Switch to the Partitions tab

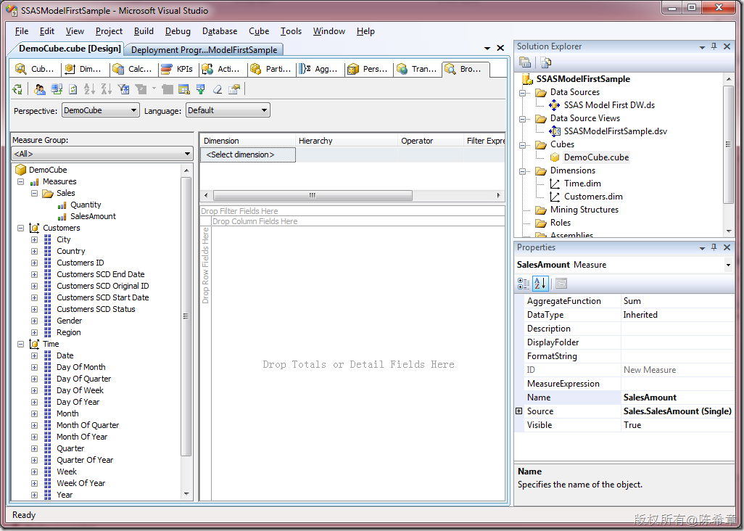pyautogui.click(x=270, y=70)
